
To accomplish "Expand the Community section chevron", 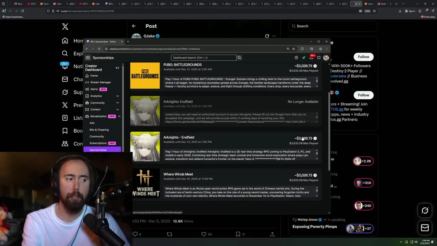I will pos(117,103).
